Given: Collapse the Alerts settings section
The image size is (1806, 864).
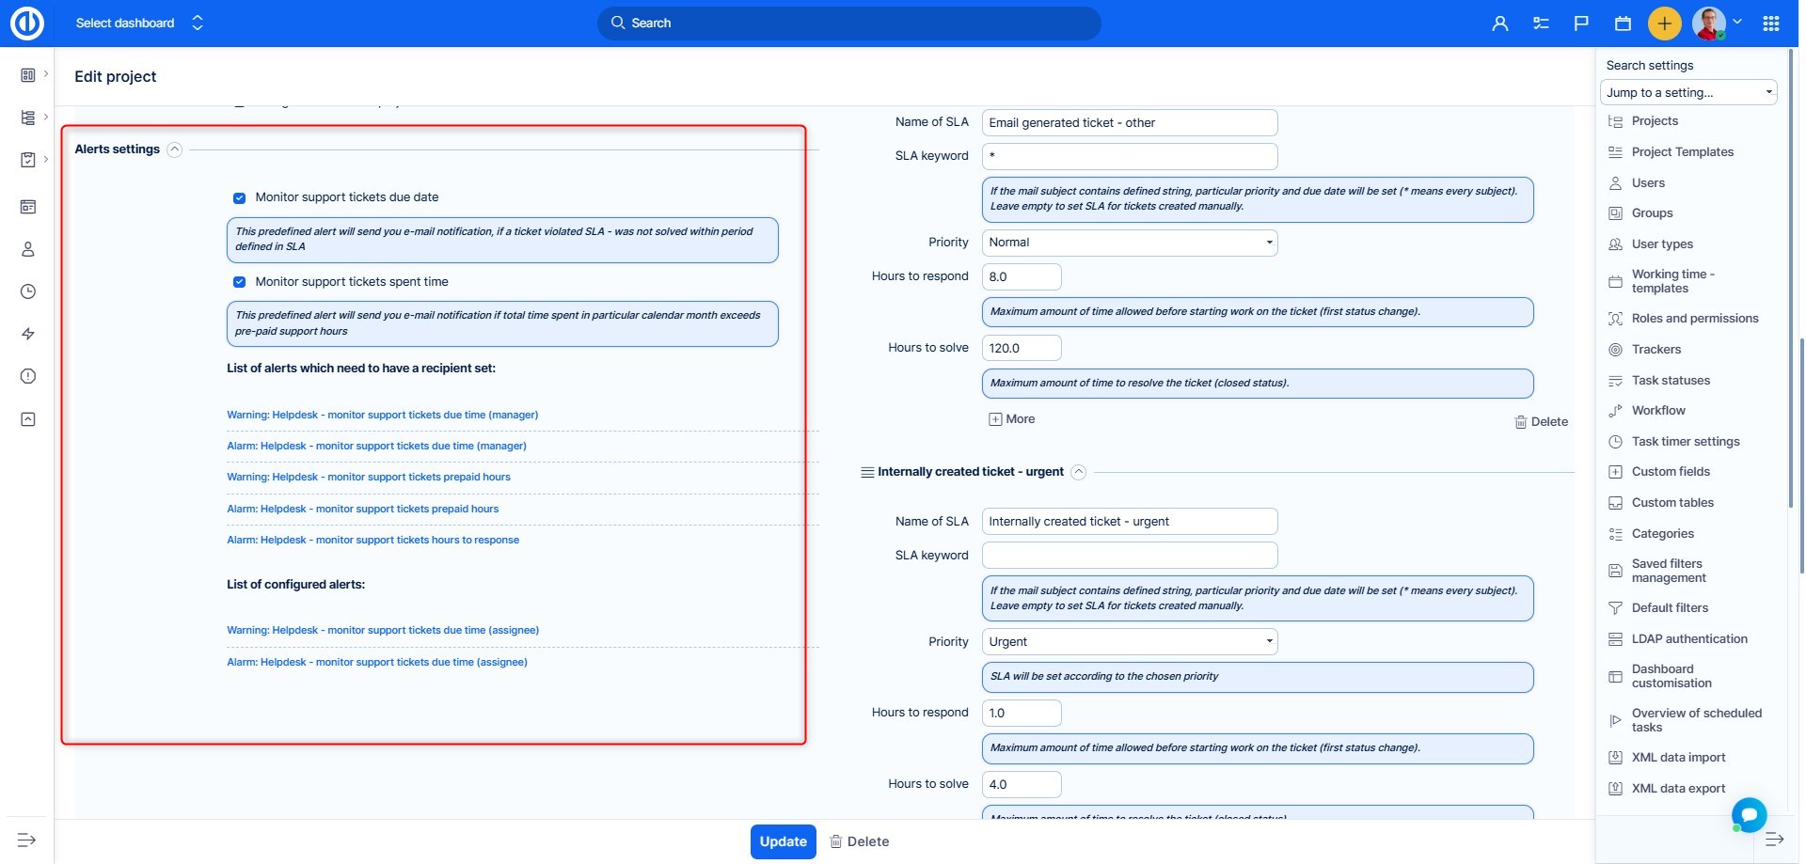Looking at the screenshot, I should pyautogui.click(x=175, y=149).
